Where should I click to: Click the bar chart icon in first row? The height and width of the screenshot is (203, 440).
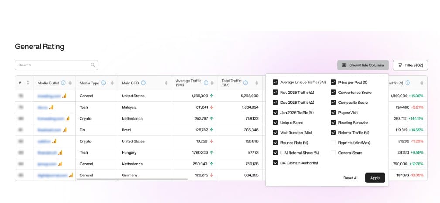click(65, 96)
